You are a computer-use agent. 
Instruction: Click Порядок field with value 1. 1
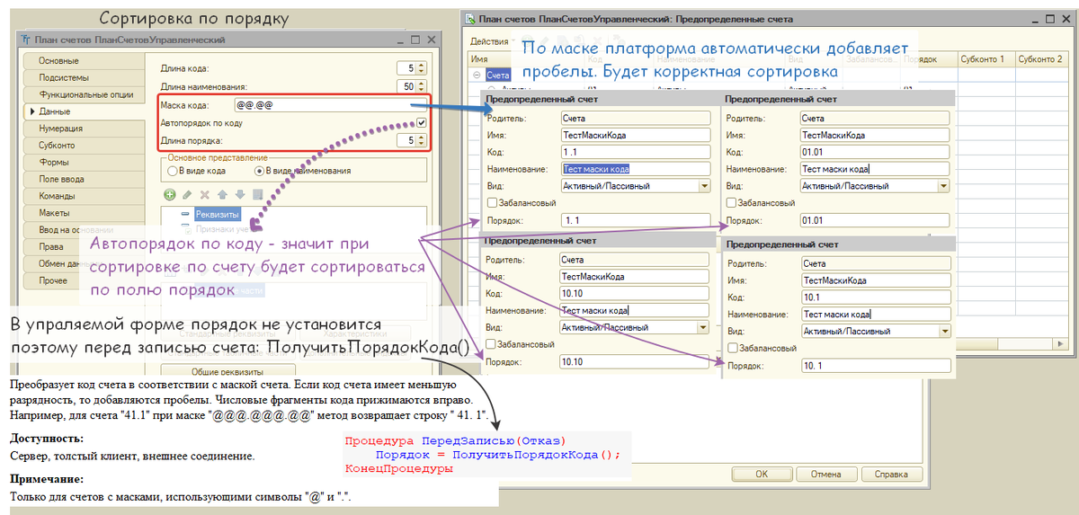click(x=634, y=220)
